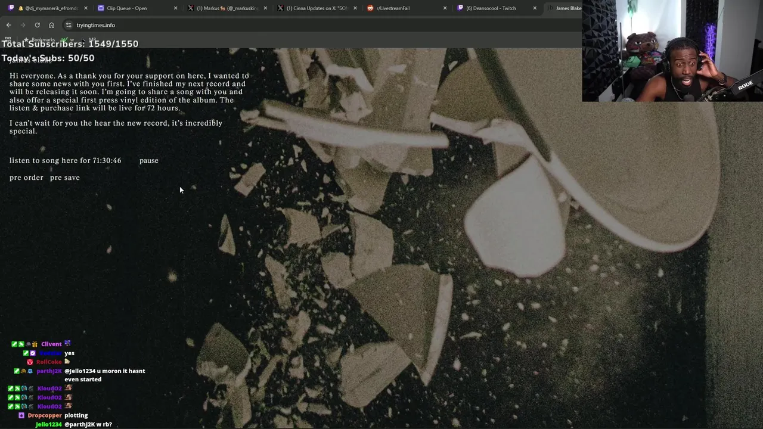
Task: Close the Clip Queue - Open tab
Action: [175, 8]
